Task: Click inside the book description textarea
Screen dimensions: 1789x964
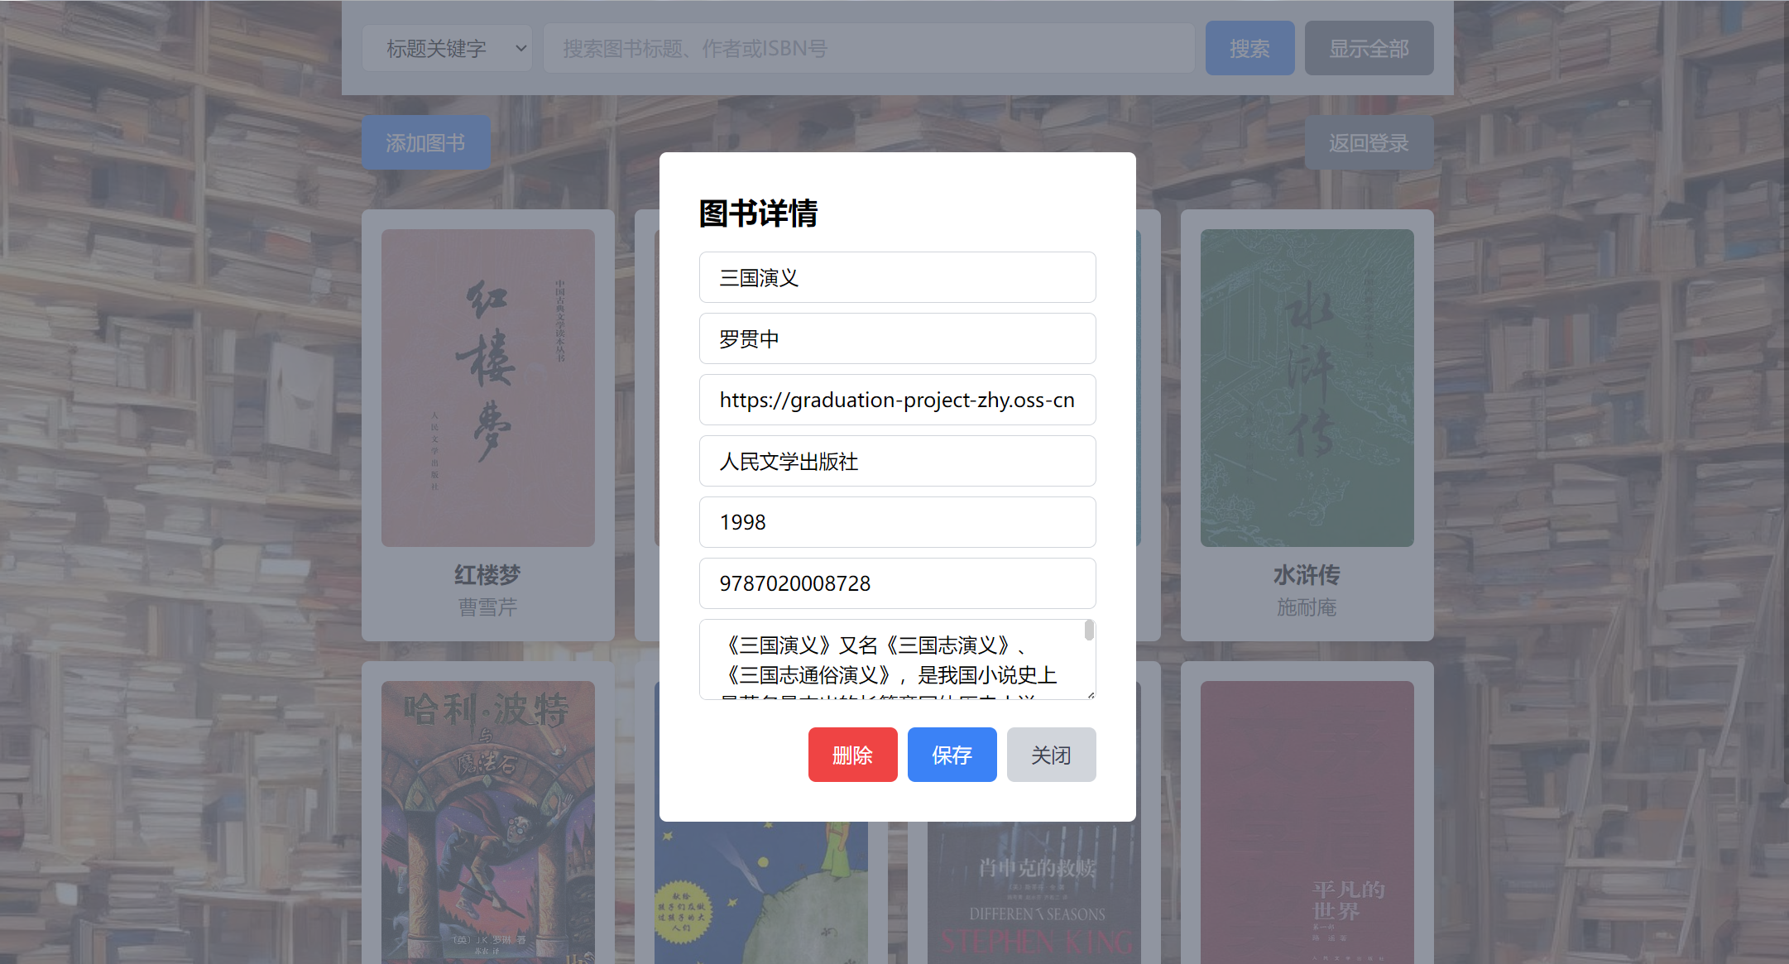Action: pyautogui.click(x=890, y=660)
